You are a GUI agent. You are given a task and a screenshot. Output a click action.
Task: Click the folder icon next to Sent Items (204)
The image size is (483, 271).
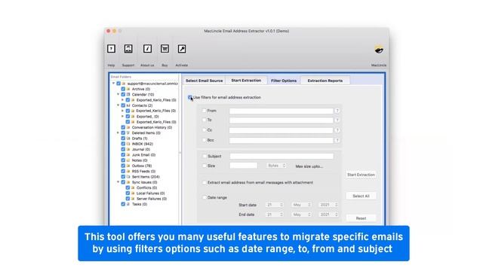(x=128, y=177)
